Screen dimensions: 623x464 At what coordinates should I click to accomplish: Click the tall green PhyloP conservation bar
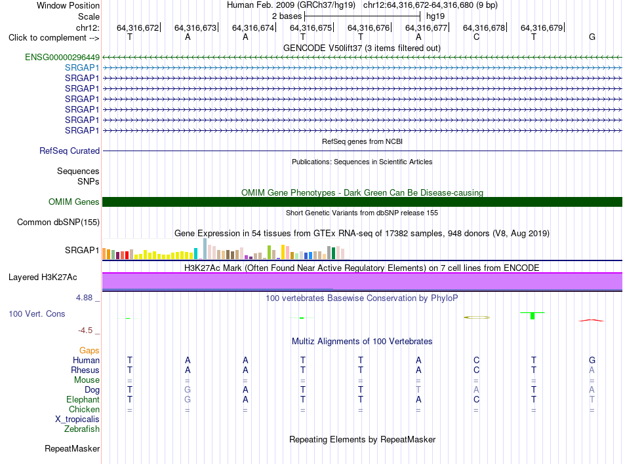[533, 315]
